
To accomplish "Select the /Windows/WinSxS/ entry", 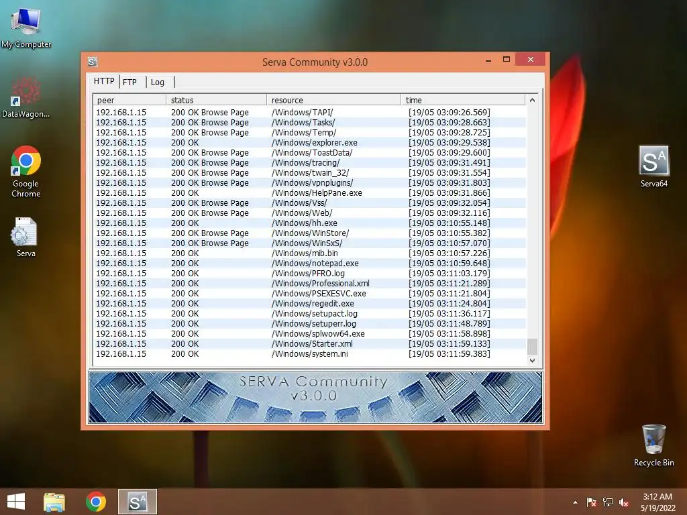I will [310, 243].
